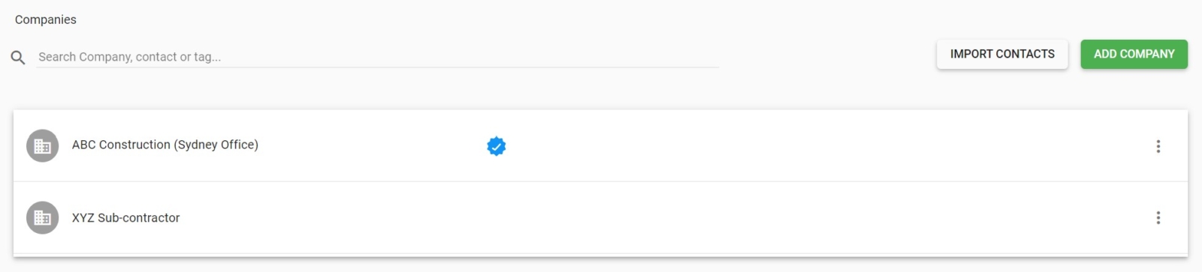
Task: Start importing contacts into the company list
Action: pyautogui.click(x=1002, y=54)
